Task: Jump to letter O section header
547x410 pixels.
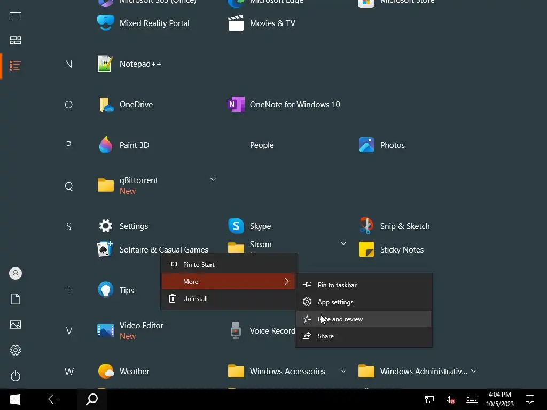Action: (x=68, y=105)
